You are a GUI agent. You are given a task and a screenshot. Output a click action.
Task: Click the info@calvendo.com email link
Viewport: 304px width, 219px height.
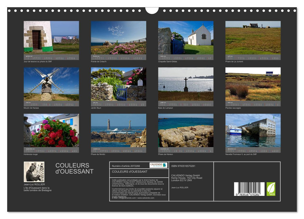[126, 198]
